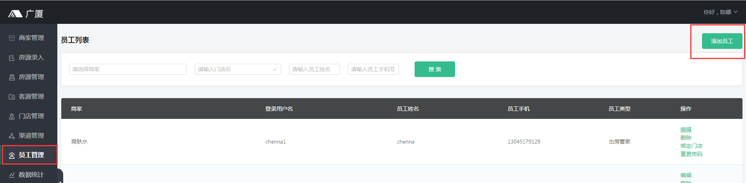Screen dimensions: 746x183
Task: Click the 商家管理 shop icon
Action: click(12, 38)
